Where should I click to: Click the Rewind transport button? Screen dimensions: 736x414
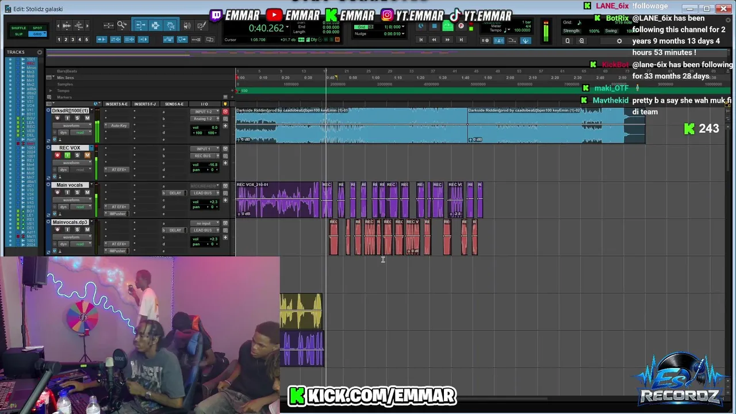pyautogui.click(x=434, y=40)
